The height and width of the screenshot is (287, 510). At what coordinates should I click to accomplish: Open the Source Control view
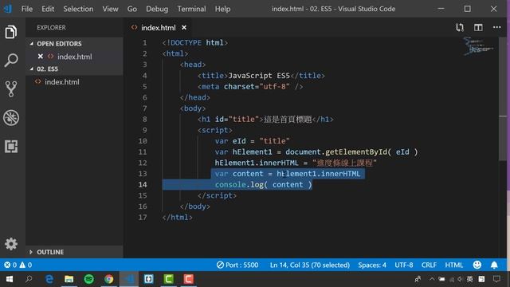pos(11,88)
